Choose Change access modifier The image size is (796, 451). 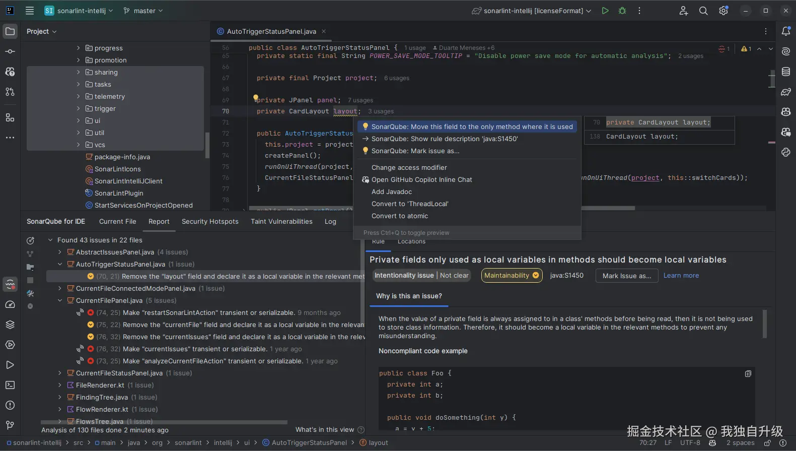(x=467, y=168)
